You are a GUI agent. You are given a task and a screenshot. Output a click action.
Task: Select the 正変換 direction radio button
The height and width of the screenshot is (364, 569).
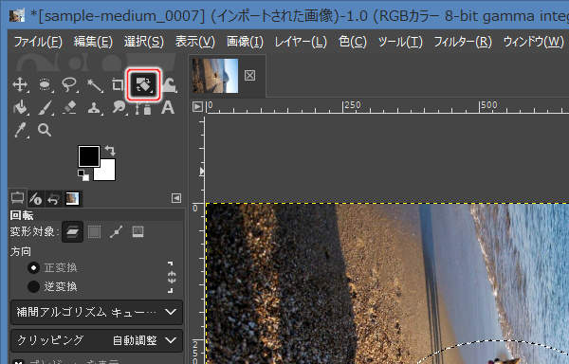click(x=34, y=268)
